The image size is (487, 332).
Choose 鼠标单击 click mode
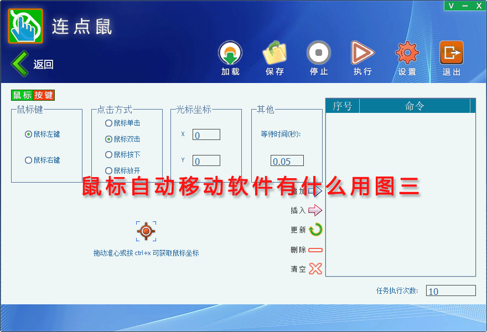pos(108,123)
